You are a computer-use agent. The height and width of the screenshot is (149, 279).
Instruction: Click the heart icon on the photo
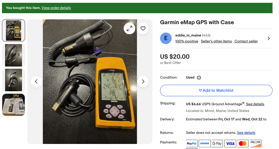143,28
